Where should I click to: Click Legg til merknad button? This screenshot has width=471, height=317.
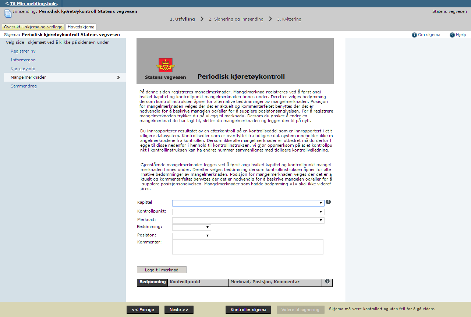(x=162, y=270)
